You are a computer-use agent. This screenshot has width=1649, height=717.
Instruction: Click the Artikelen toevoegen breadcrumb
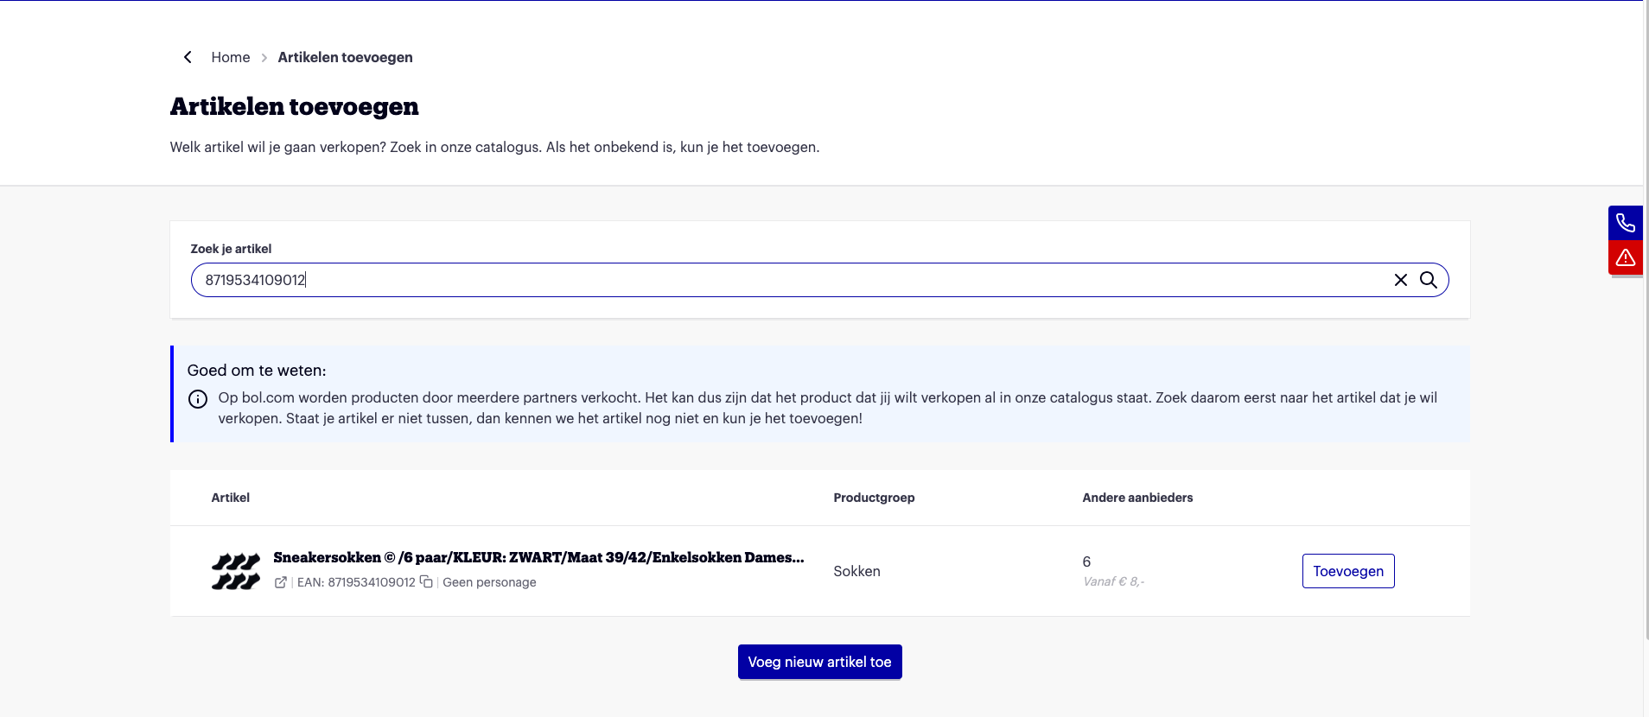click(345, 57)
